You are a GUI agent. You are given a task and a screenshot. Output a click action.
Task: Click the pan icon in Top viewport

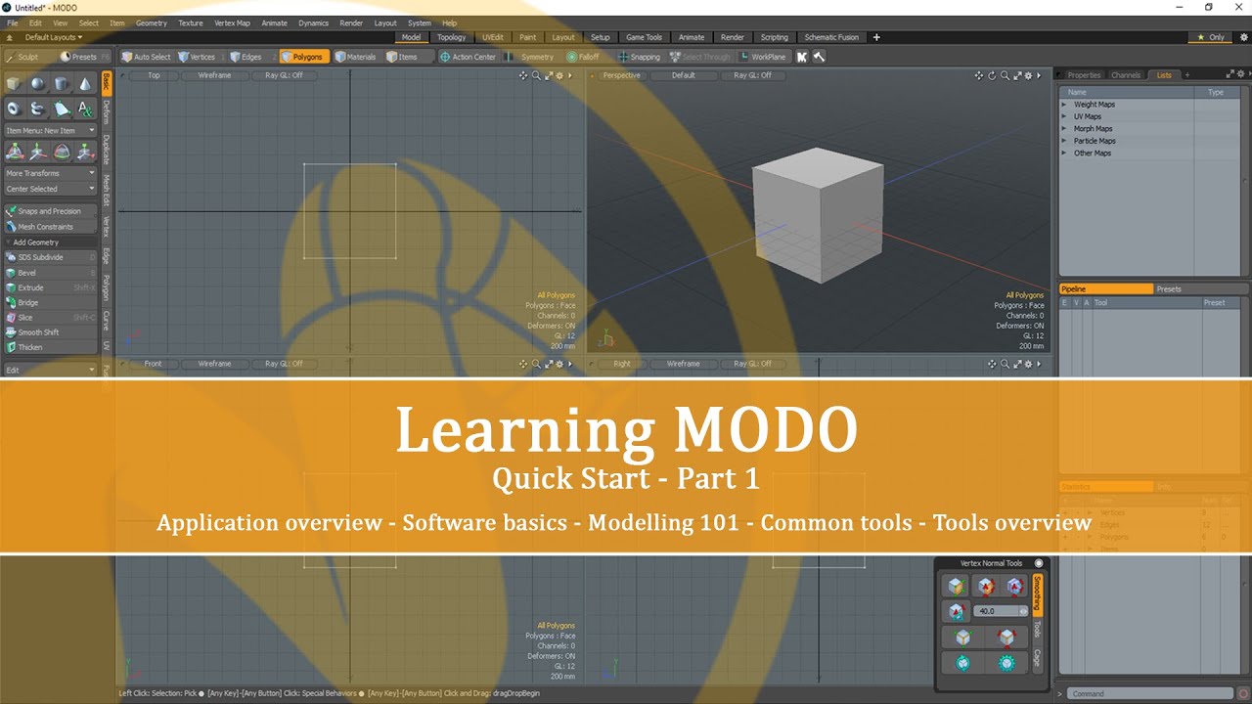click(523, 75)
